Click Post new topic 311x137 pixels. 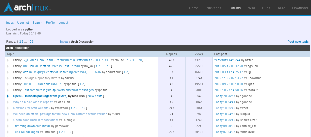298,42
